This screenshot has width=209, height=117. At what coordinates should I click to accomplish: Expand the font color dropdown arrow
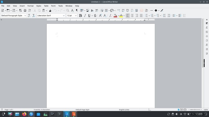tap(118, 16)
